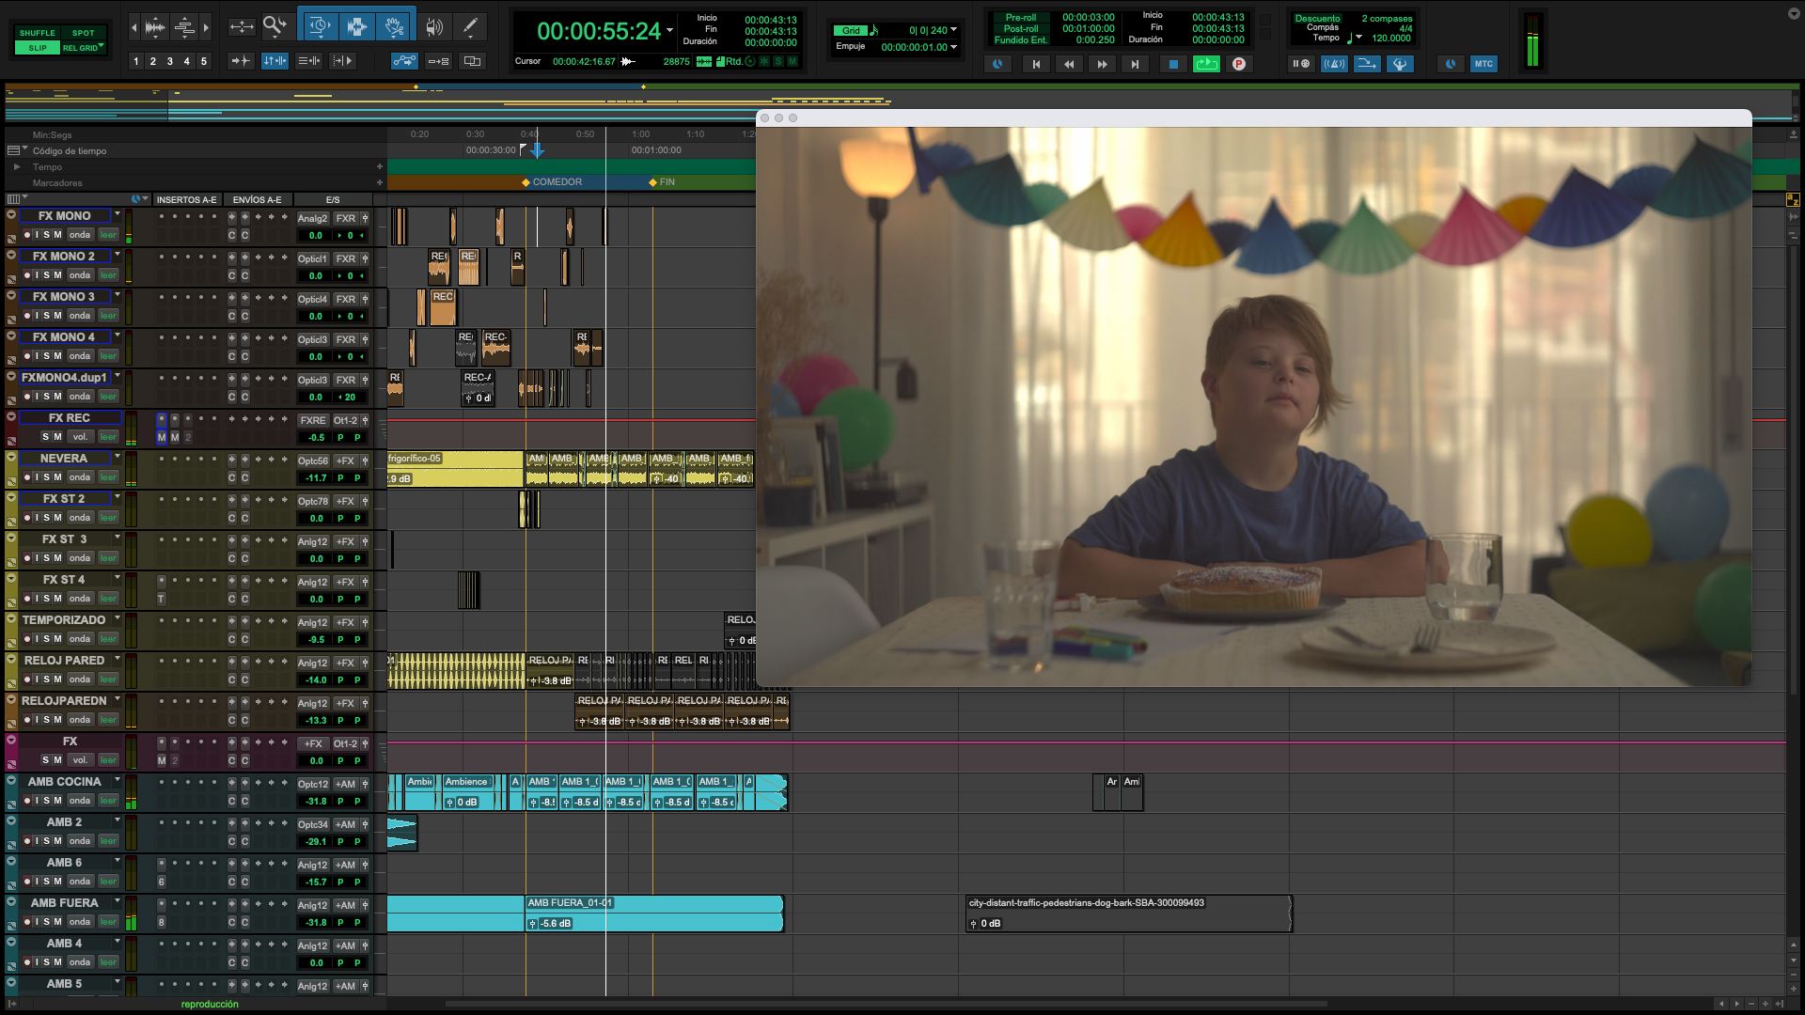Solo the NEVERA track
The image size is (1805, 1015).
click(x=46, y=477)
